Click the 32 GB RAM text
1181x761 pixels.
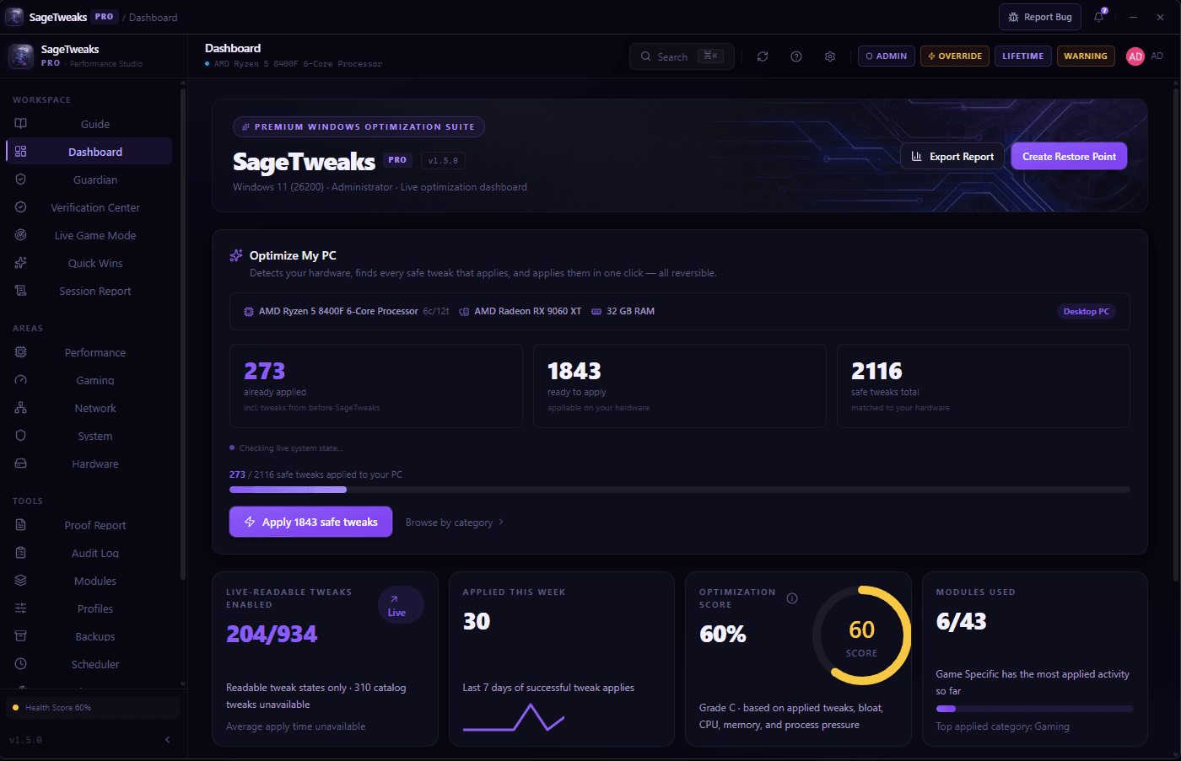click(631, 311)
